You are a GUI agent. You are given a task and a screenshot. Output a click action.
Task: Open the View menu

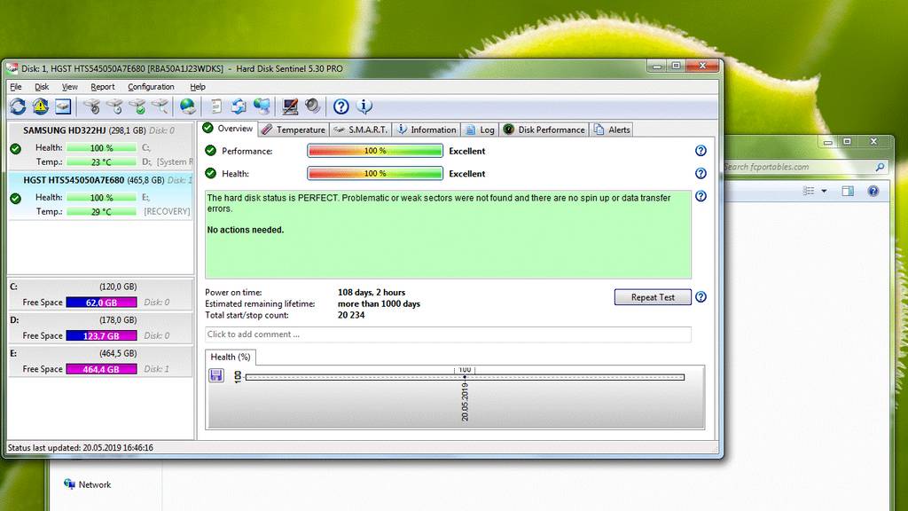[x=69, y=87]
